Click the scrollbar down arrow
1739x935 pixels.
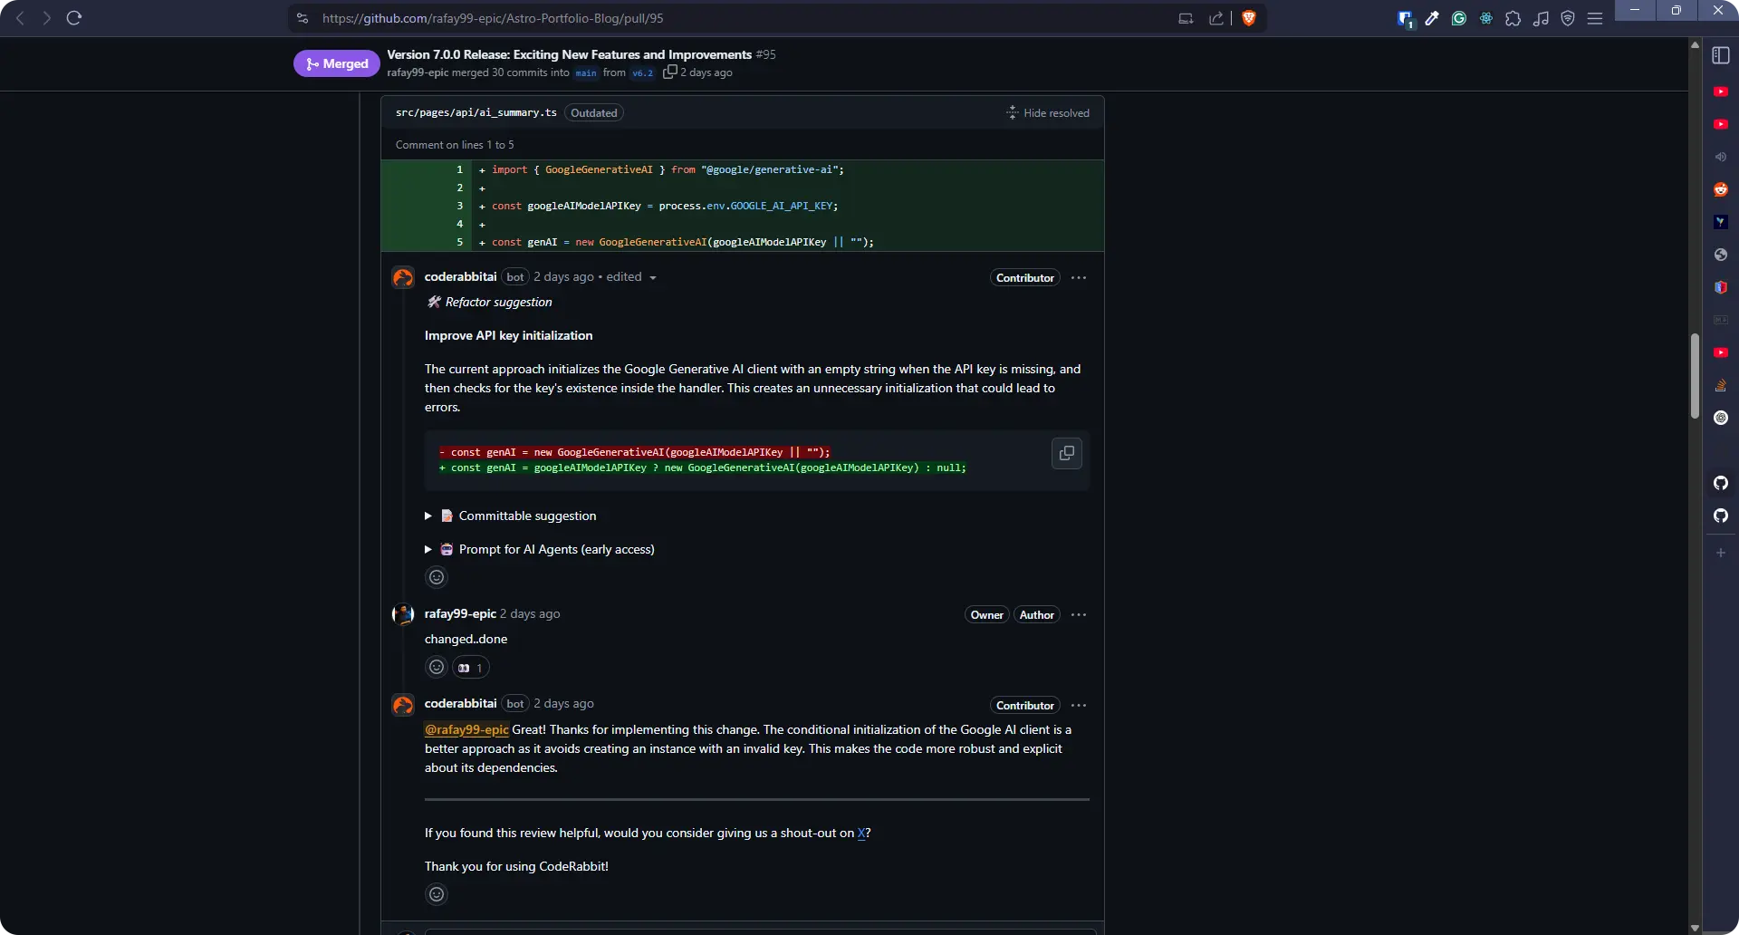1695,928
